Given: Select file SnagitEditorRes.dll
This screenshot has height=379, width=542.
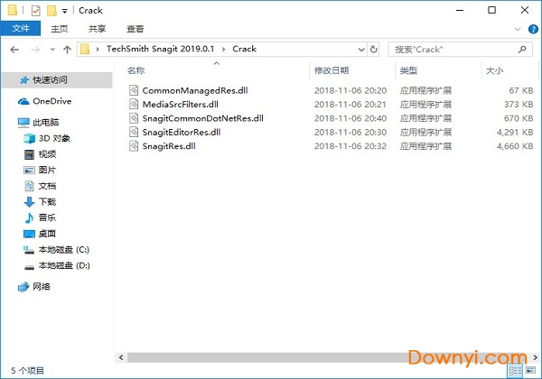Looking at the screenshot, I should [182, 132].
